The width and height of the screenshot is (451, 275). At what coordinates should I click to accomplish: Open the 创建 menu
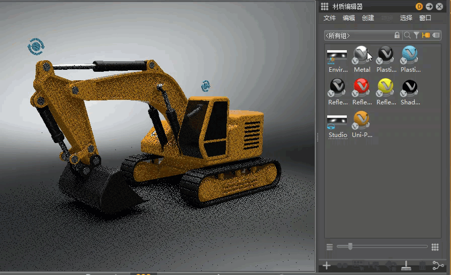click(368, 18)
